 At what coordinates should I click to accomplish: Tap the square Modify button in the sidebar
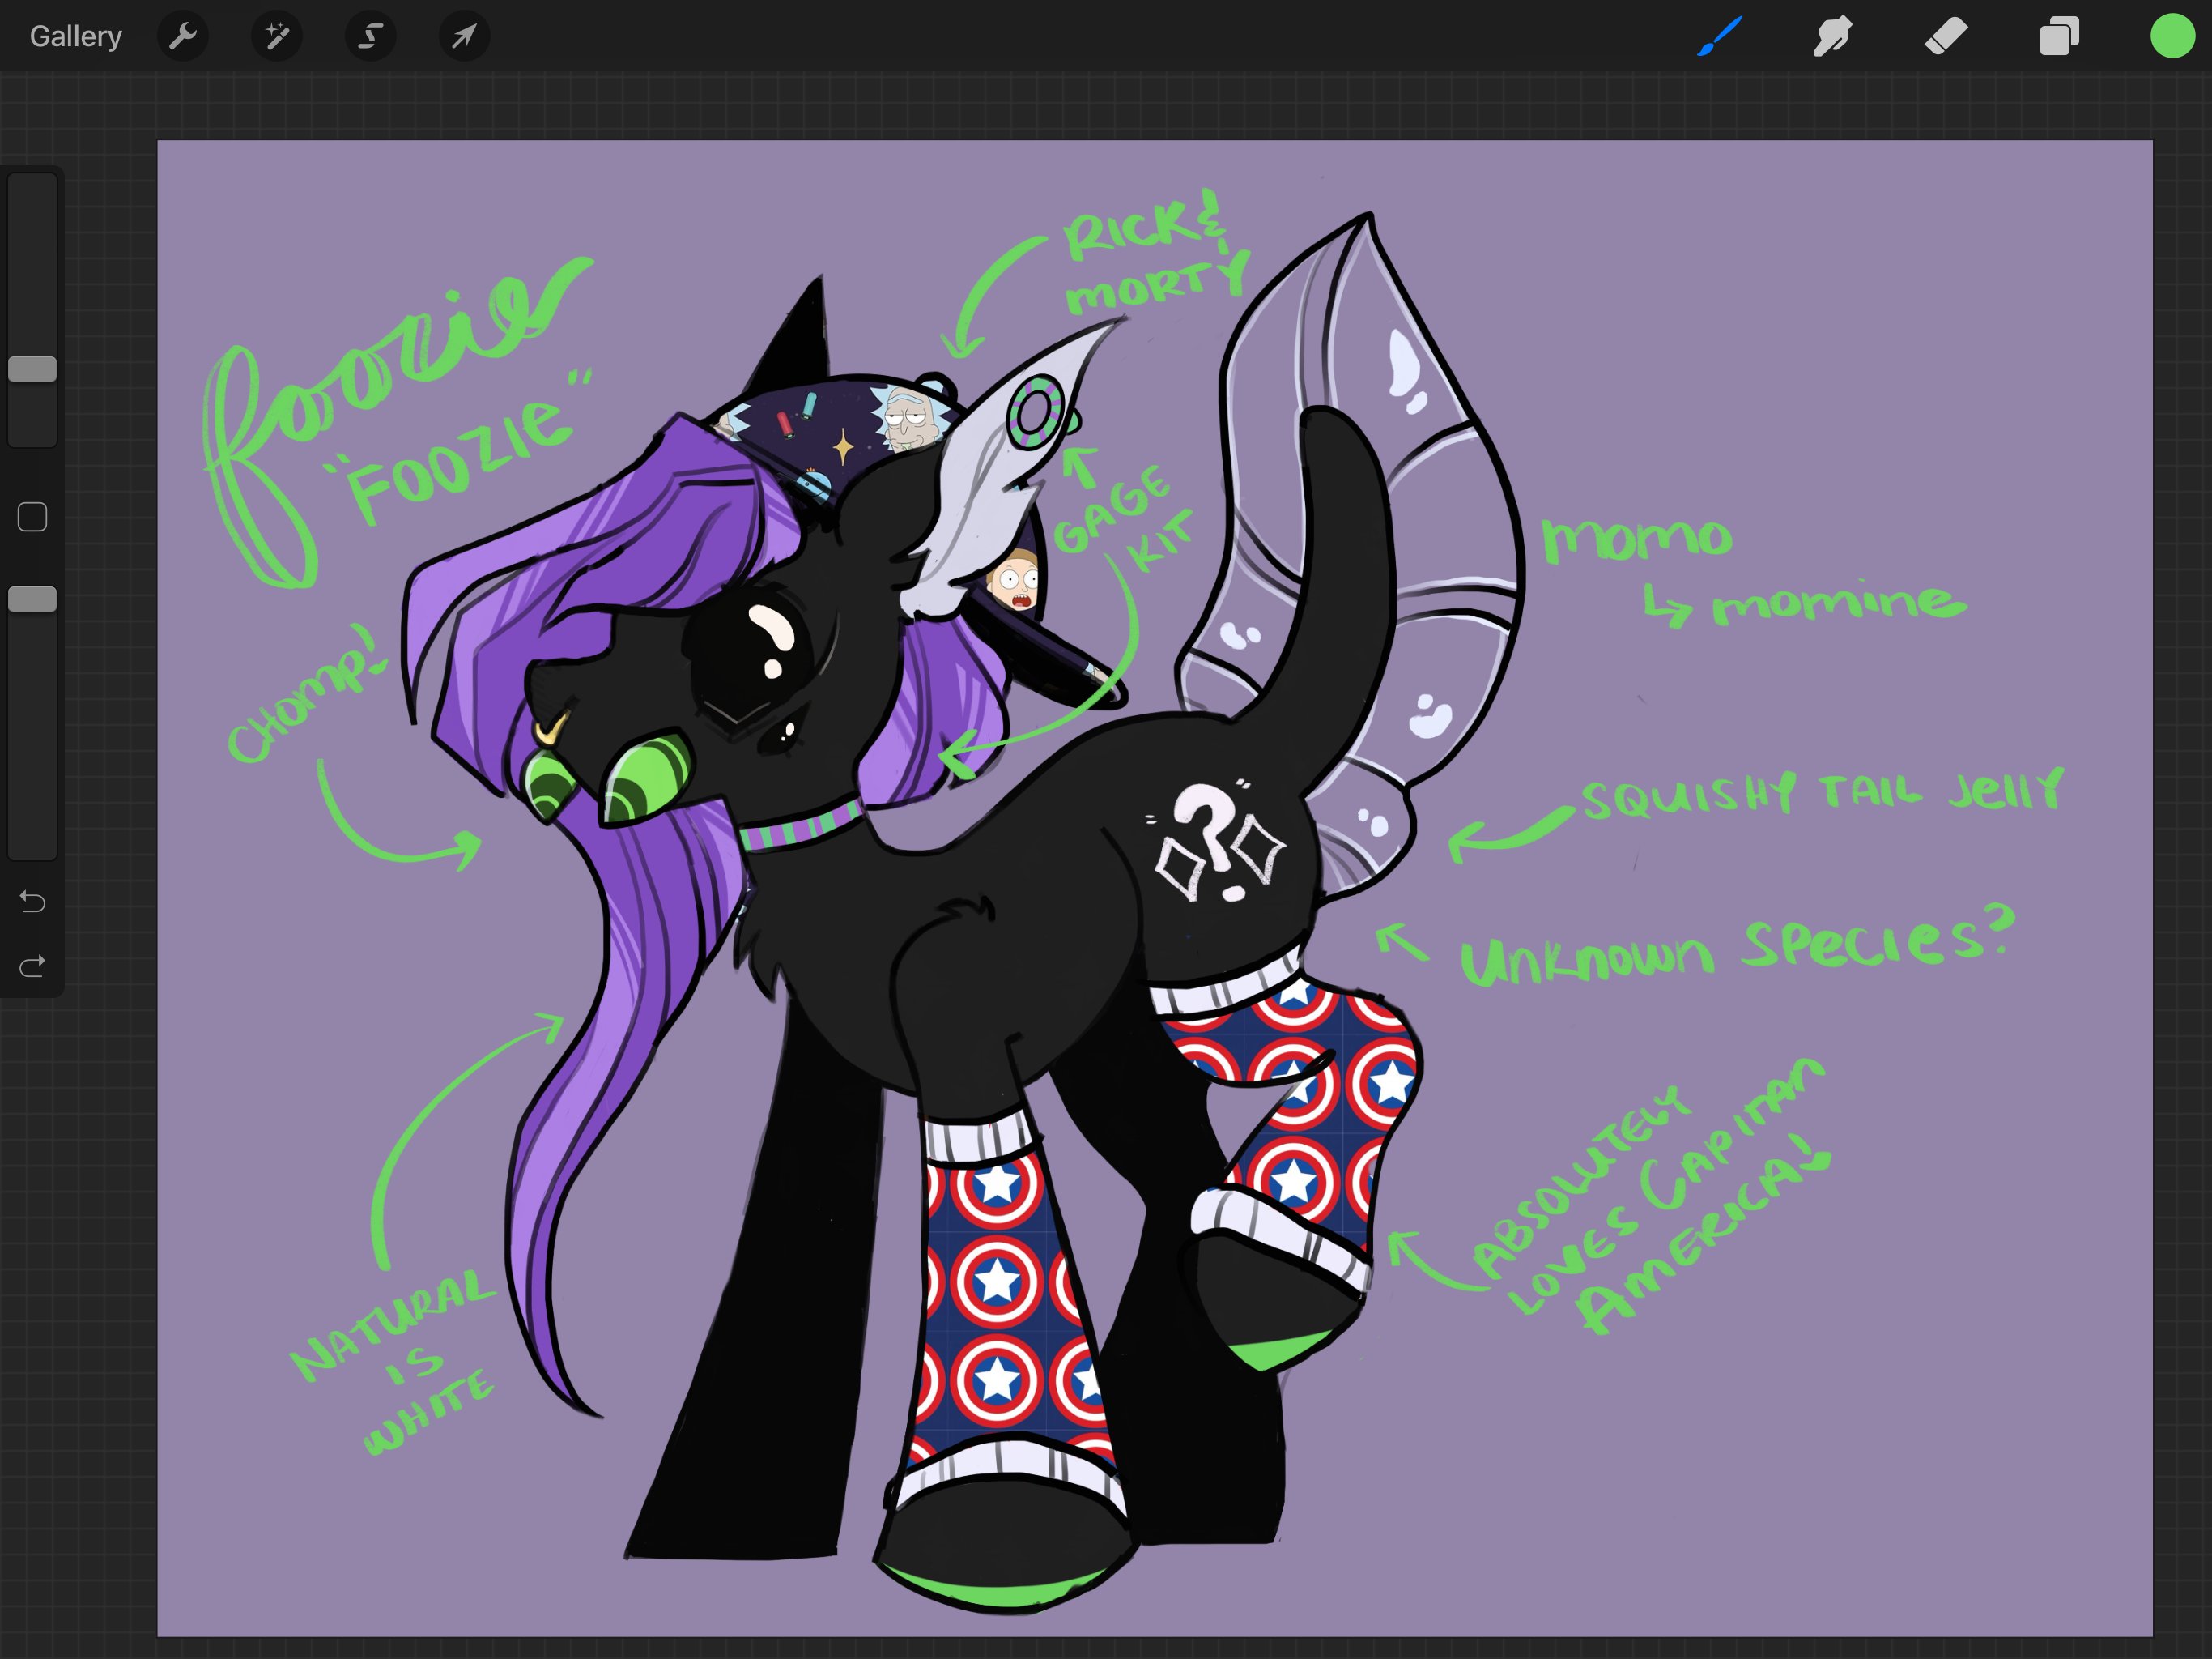pyautogui.click(x=32, y=518)
